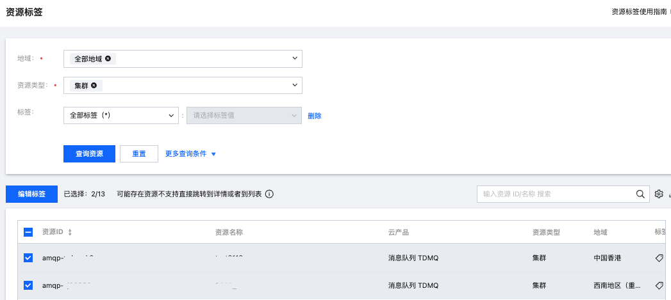Click the 编辑标签 button
671x300 pixels.
click(x=31, y=194)
